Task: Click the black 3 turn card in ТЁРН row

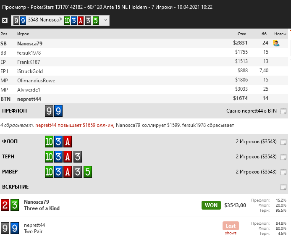Action: pyautogui.click(x=78, y=157)
